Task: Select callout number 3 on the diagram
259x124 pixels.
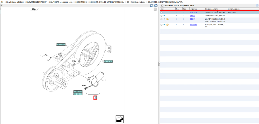Action: point(47,60)
